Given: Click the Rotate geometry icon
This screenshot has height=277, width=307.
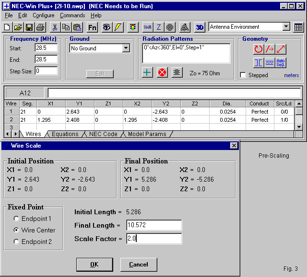Looking at the screenshot, I should point(259,49).
